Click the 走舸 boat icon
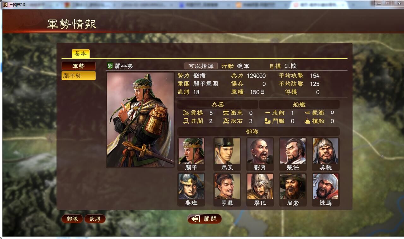This screenshot has height=239, width=404. [x=268, y=113]
